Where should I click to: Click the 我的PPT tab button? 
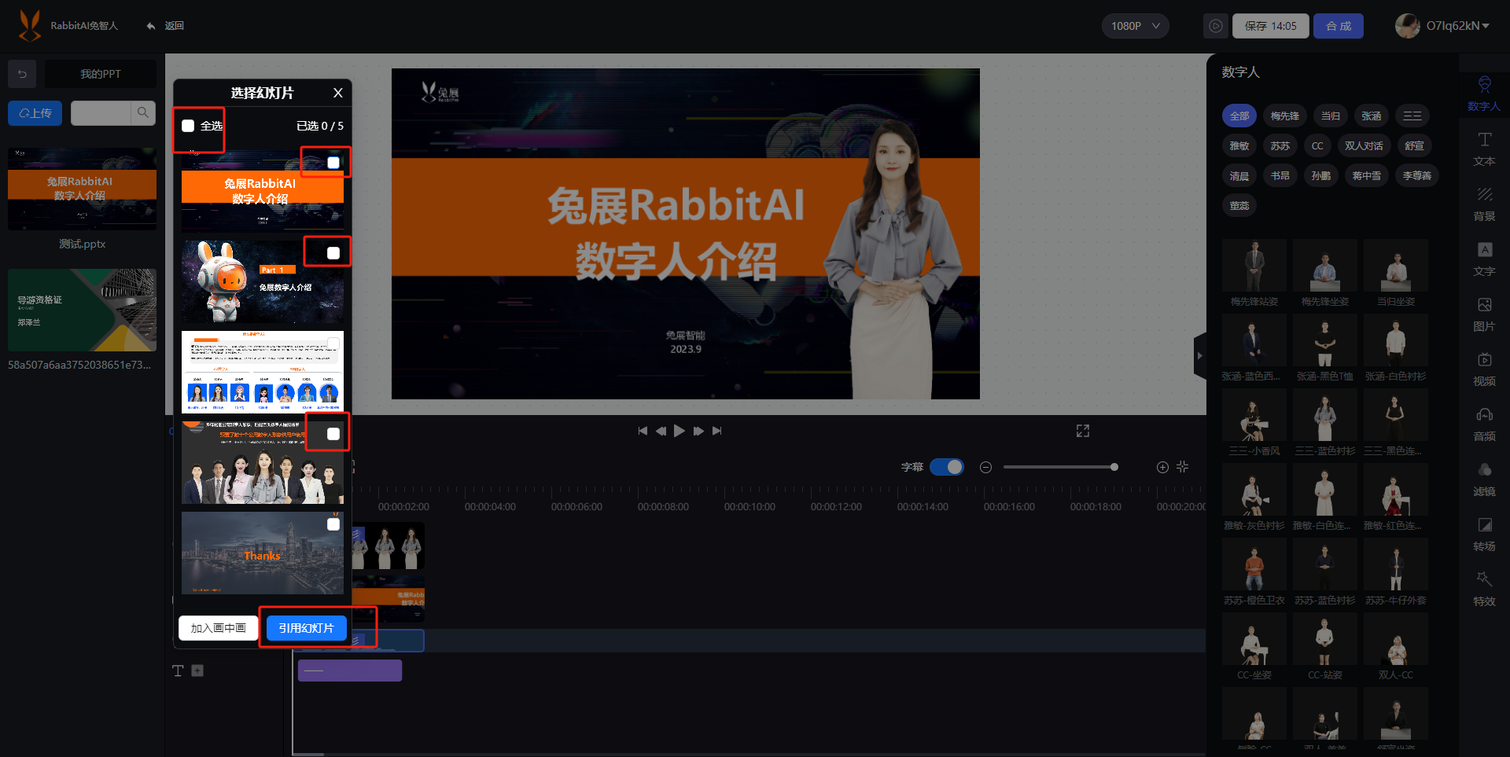click(x=101, y=74)
